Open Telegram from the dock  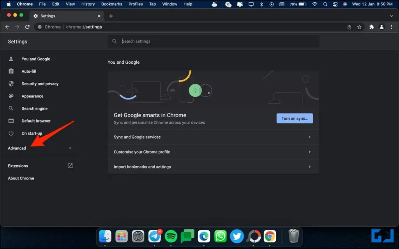[154, 236]
